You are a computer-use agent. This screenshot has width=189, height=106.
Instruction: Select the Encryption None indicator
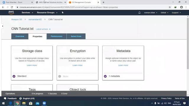60,76
